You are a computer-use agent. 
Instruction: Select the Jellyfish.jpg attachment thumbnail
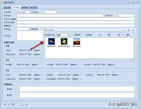point(51,41)
